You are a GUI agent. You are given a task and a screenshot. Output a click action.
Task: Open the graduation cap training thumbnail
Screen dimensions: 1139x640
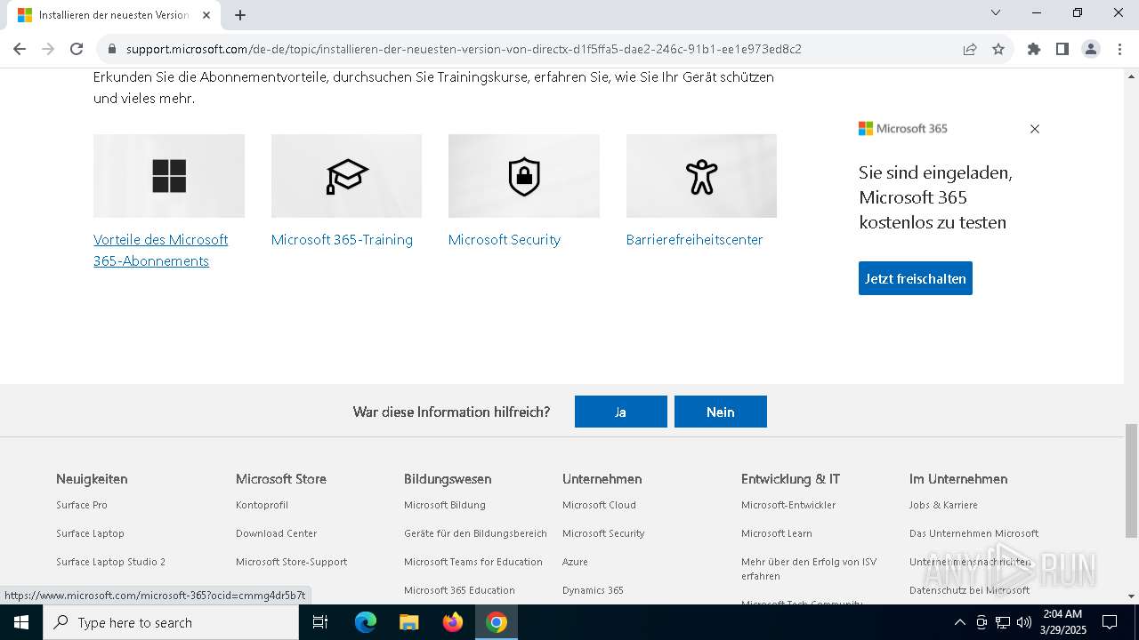346,176
